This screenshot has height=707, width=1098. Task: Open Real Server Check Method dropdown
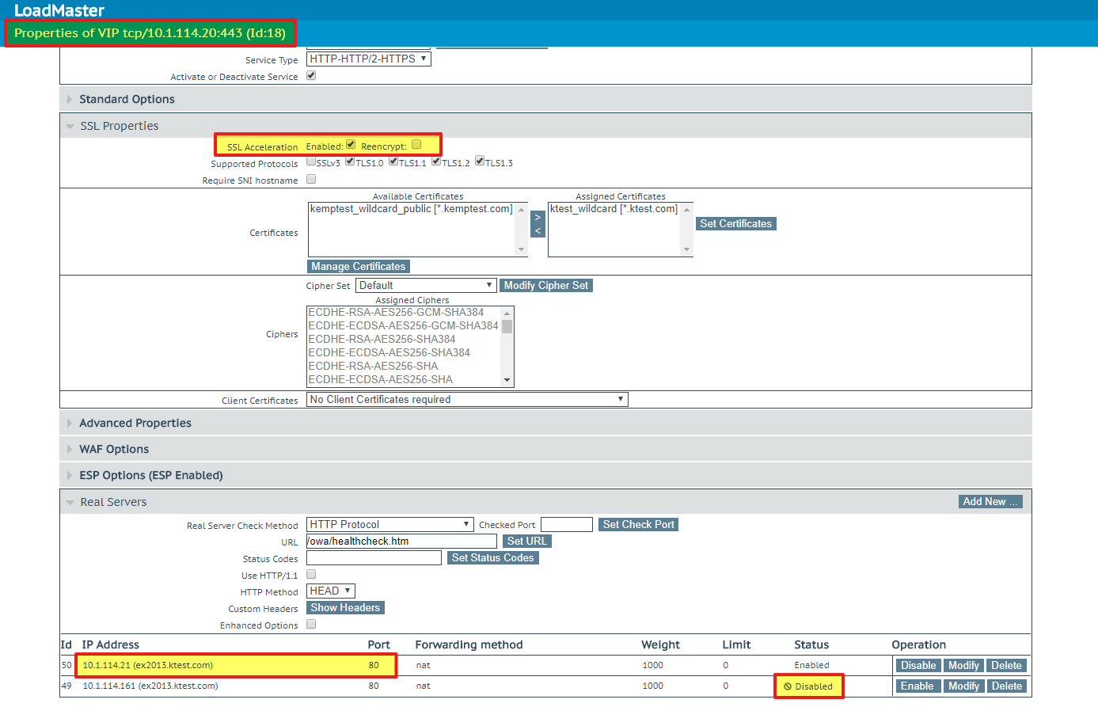pyautogui.click(x=389, y=525)
